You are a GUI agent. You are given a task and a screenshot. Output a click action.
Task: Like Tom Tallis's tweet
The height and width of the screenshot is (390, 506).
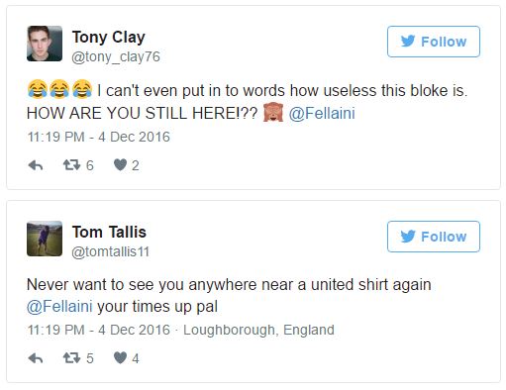(x=120, y=357)
